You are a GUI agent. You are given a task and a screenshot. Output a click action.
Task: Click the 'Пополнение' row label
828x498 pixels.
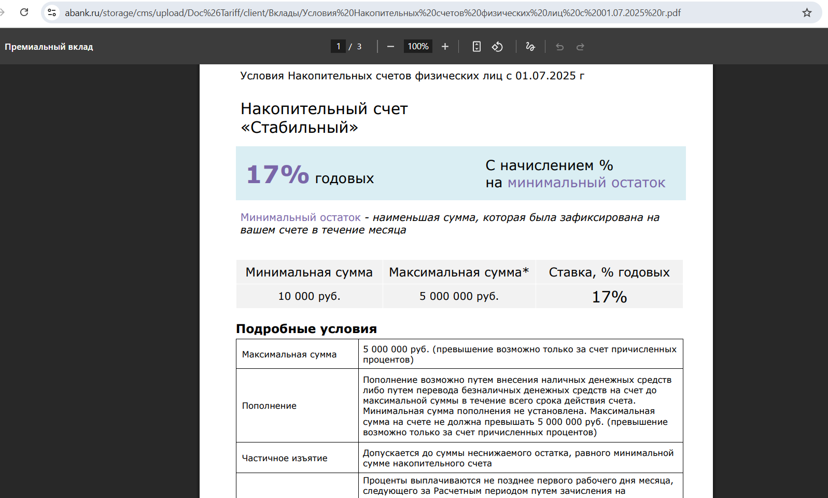269,406
